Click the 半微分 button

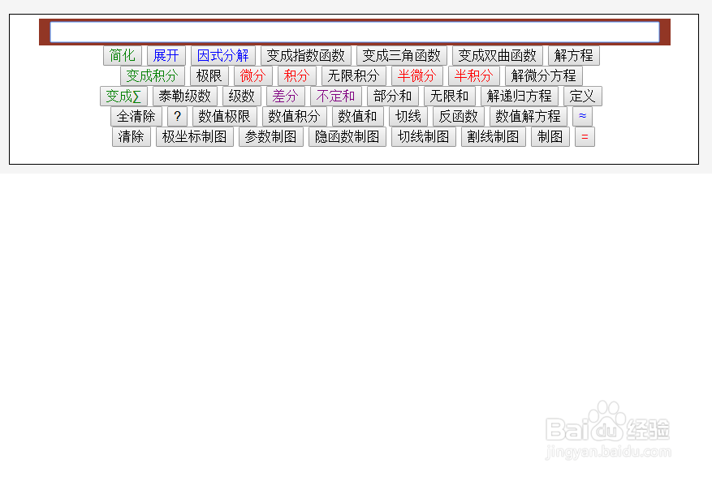tap(416, 75)
